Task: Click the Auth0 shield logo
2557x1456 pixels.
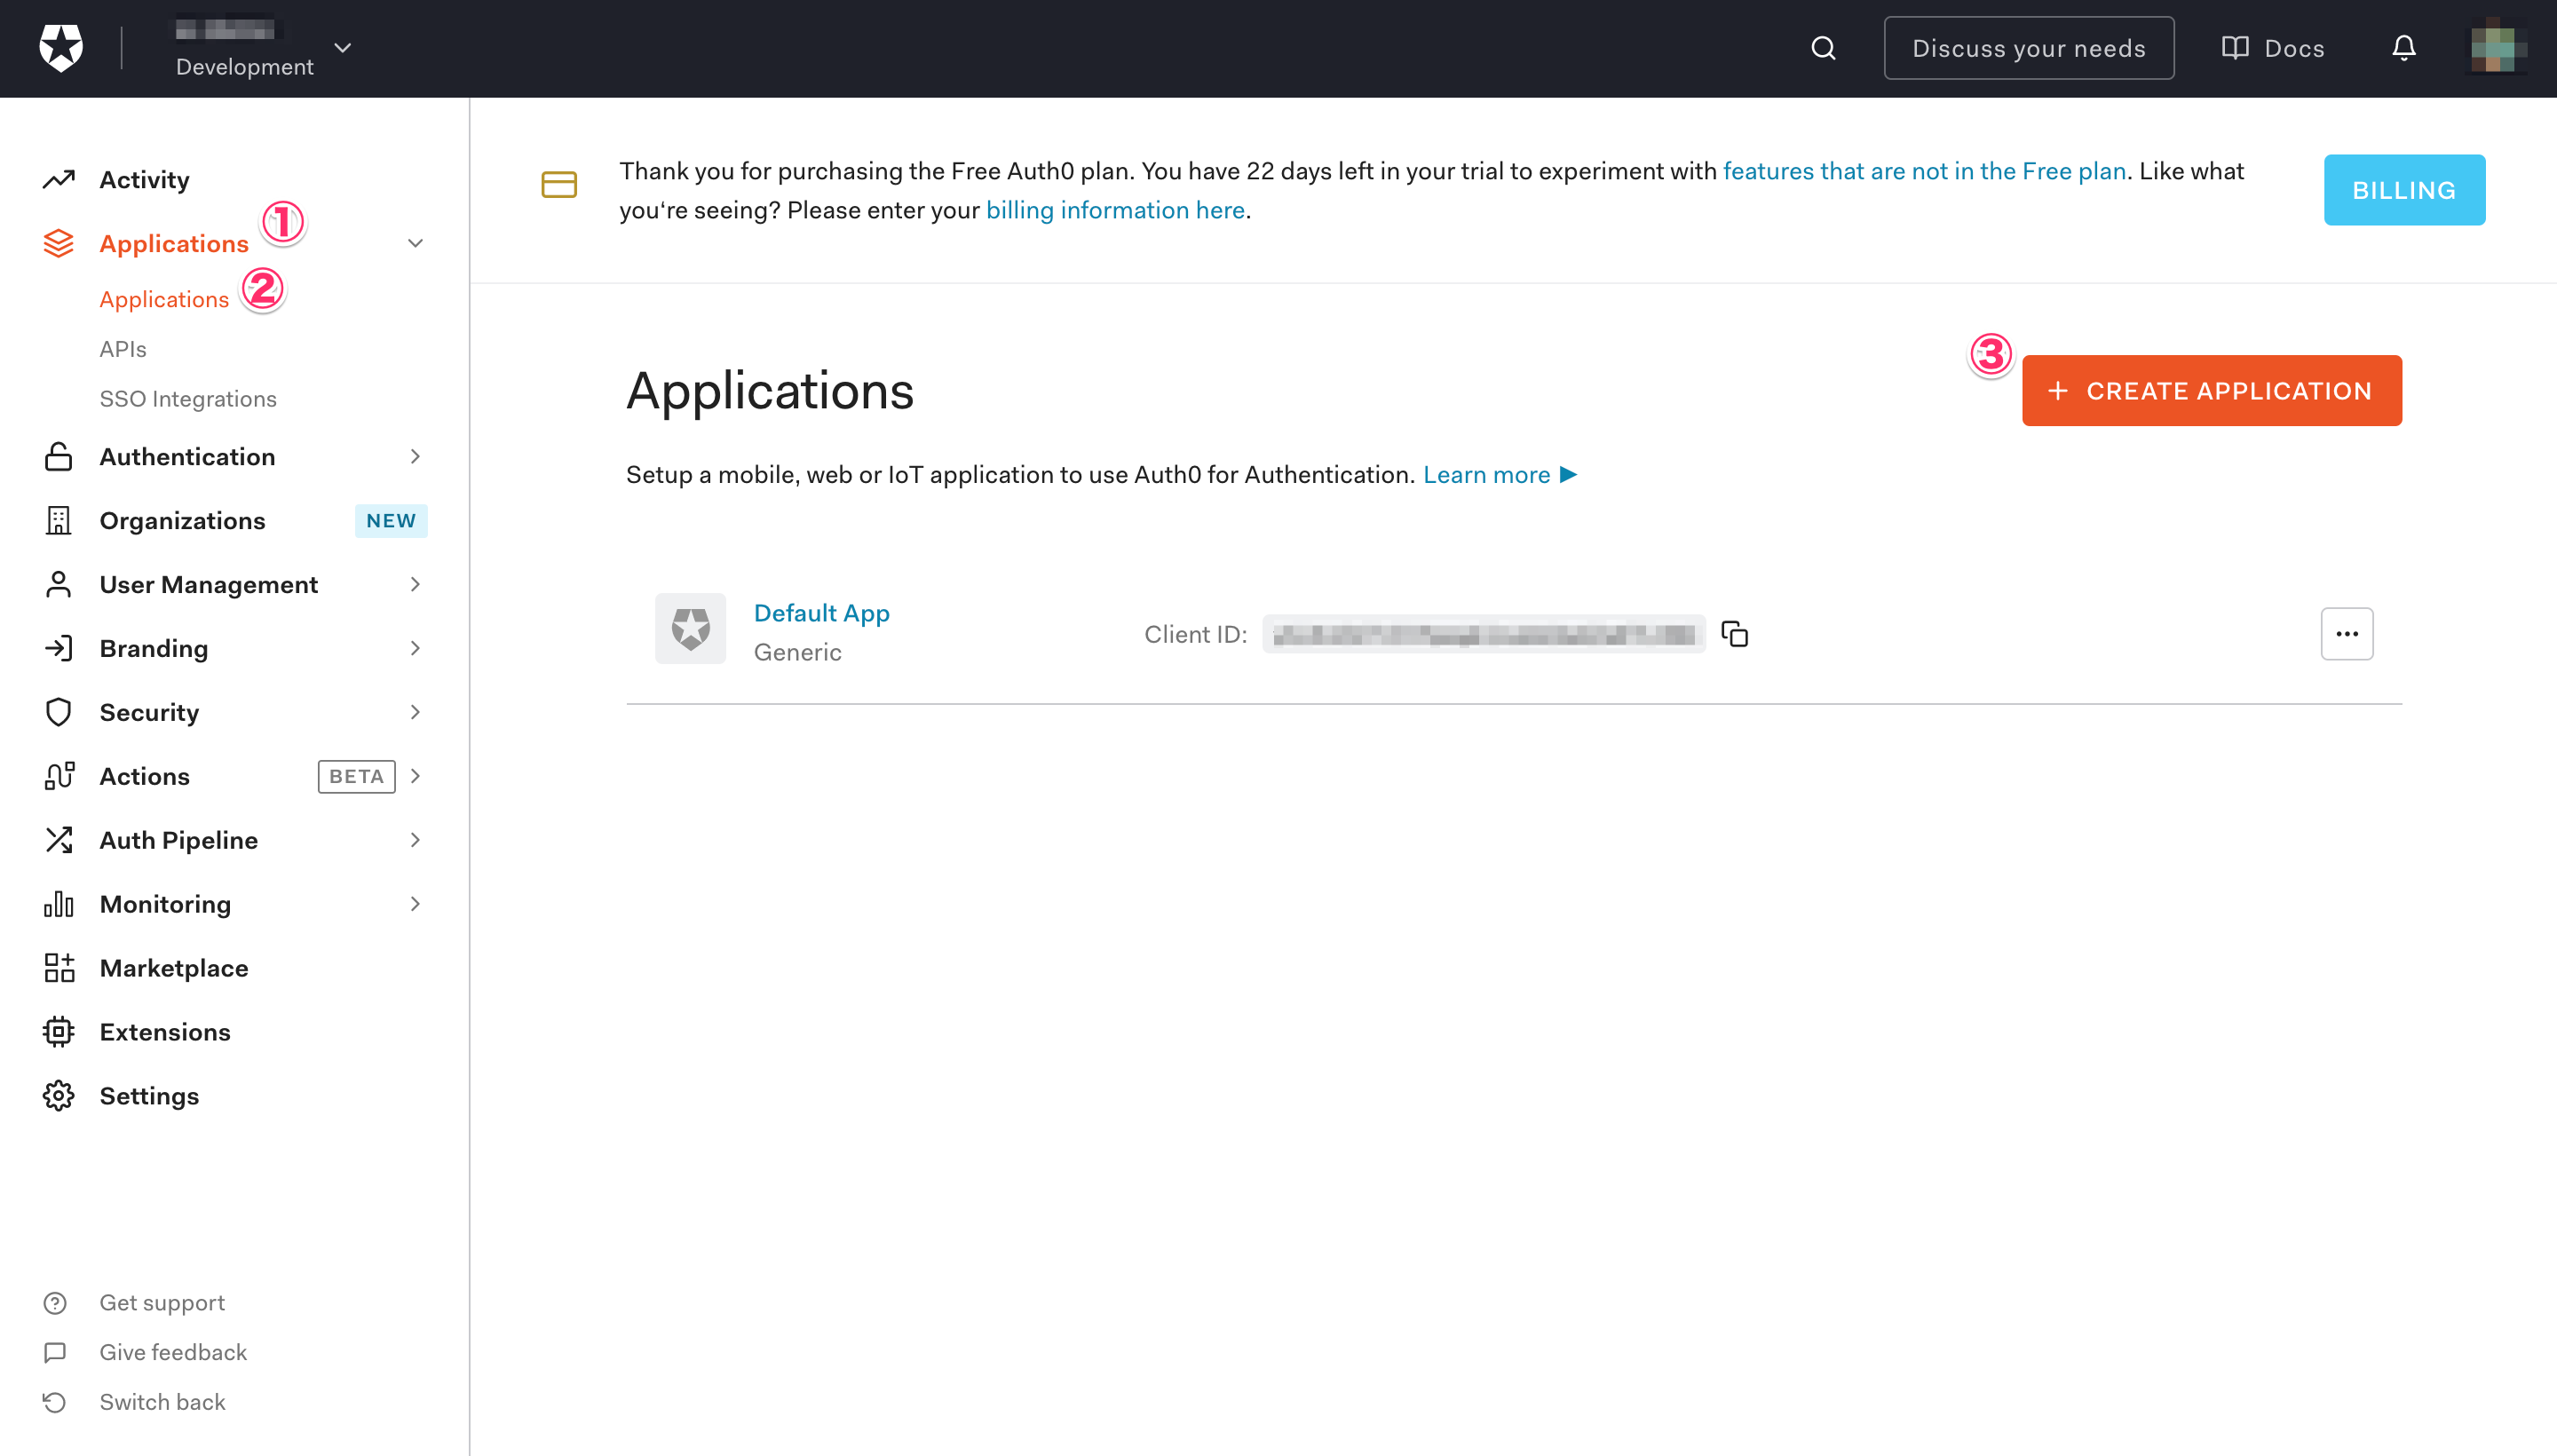Action: click(61, 48)
